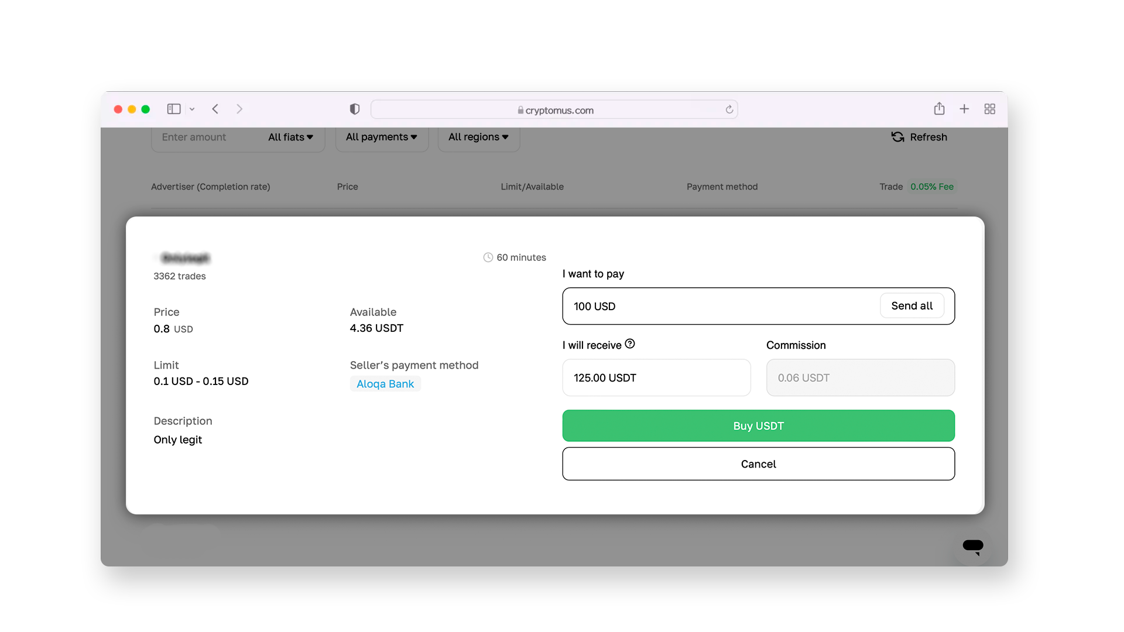
Task: Click the privacy shield icon
Action: tap(354, 109)
